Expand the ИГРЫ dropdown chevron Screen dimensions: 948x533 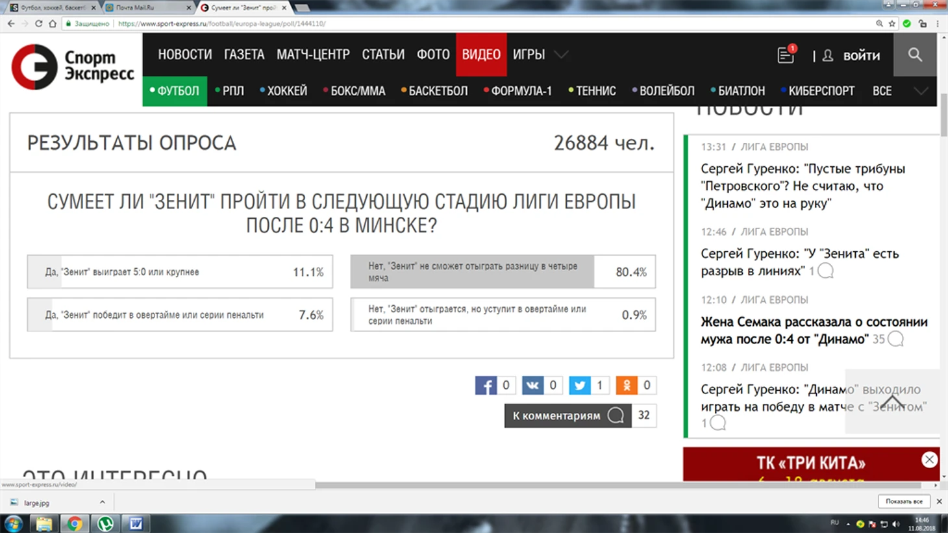click(562, 55)
